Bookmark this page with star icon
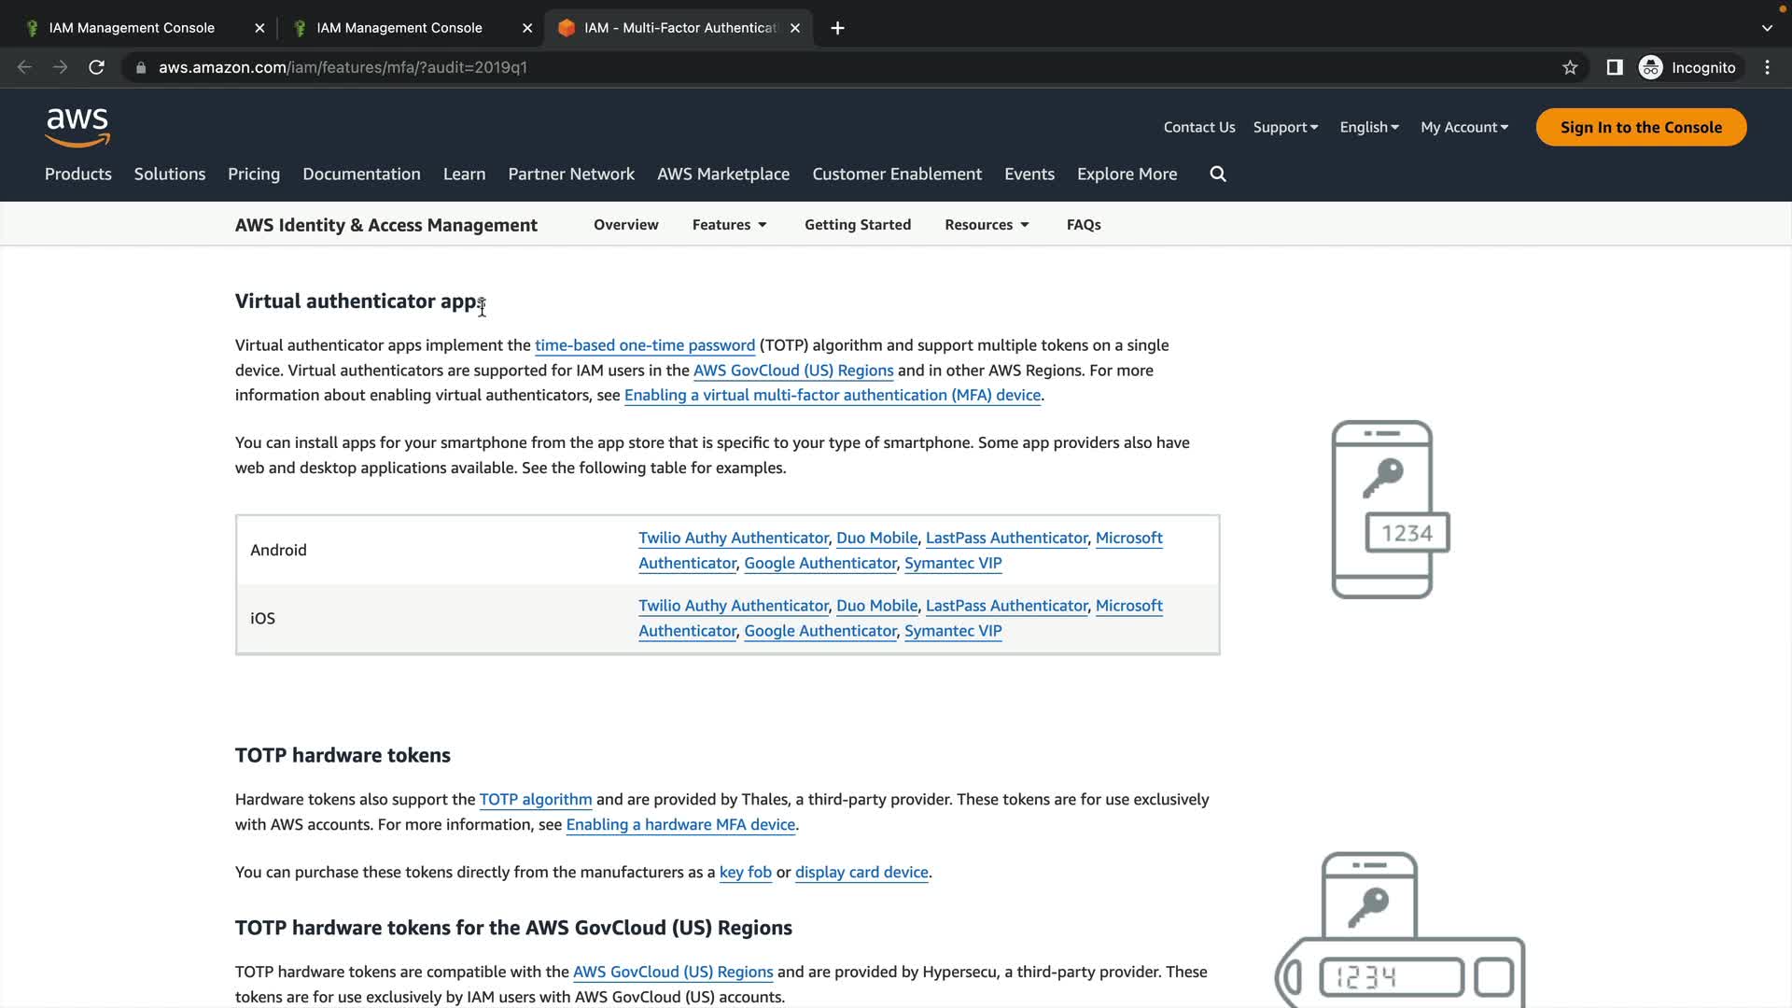1792x1008 pixels. 1570,67
